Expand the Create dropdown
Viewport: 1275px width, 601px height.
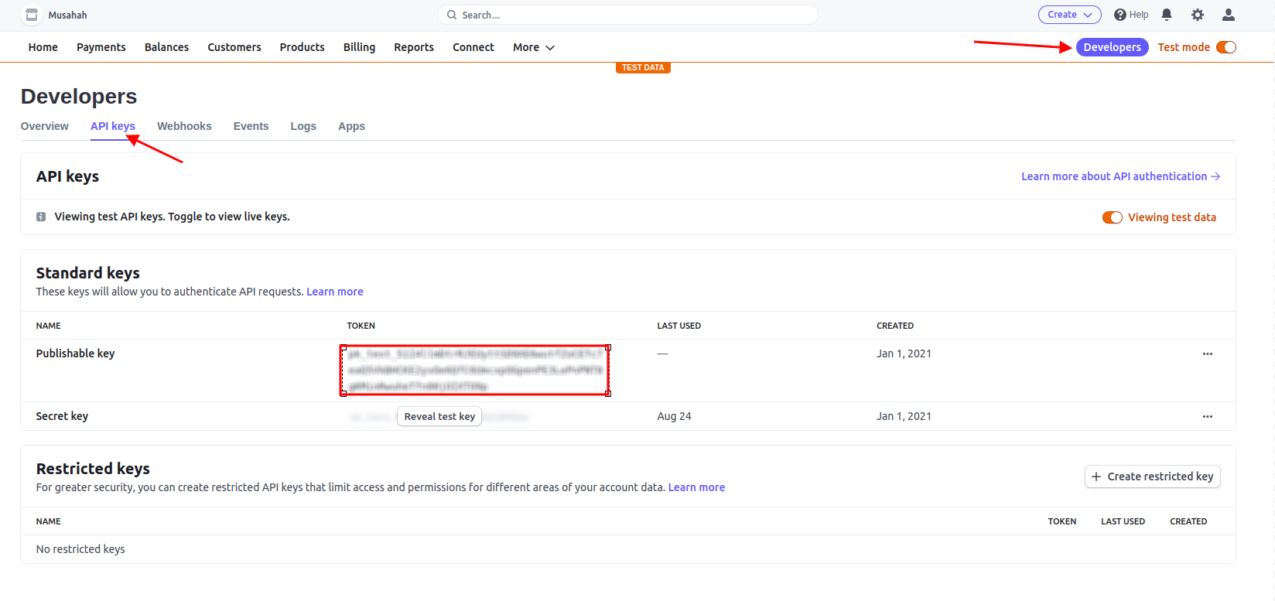[1069, 15]
